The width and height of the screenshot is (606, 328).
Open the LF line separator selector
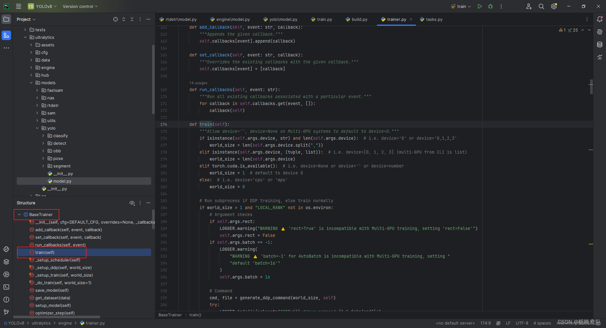click(x=508, y=323)
